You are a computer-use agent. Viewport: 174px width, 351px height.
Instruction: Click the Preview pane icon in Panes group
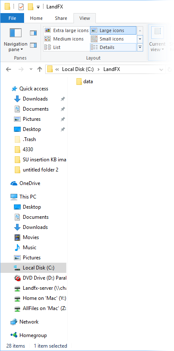tap(33, 33)
